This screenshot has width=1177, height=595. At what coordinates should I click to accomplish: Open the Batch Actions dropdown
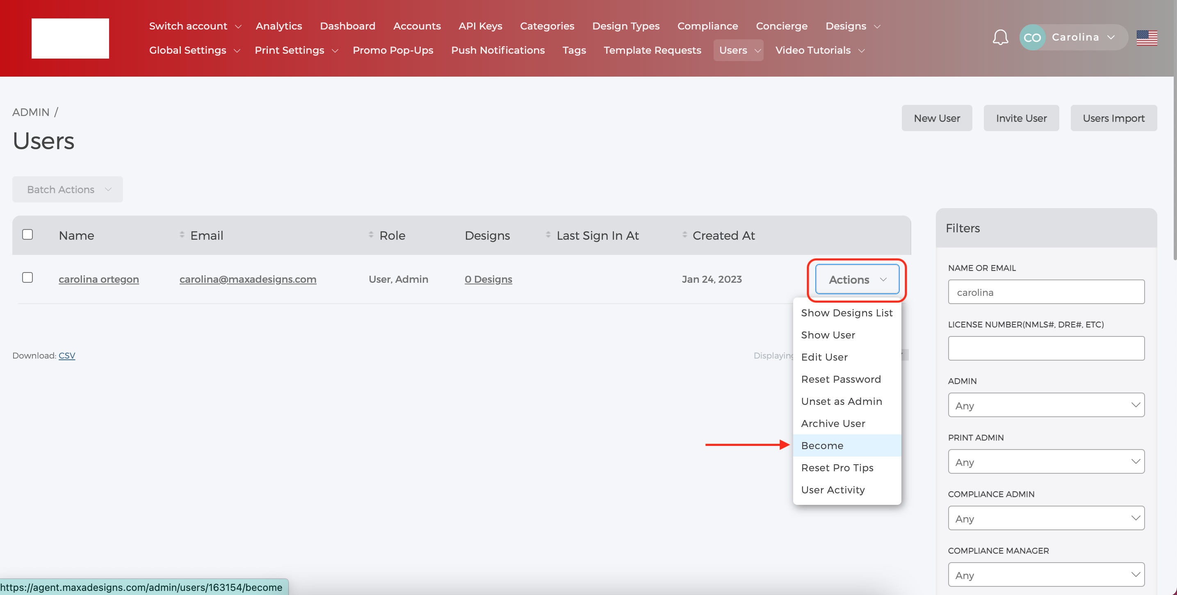[x=68, y=189]
